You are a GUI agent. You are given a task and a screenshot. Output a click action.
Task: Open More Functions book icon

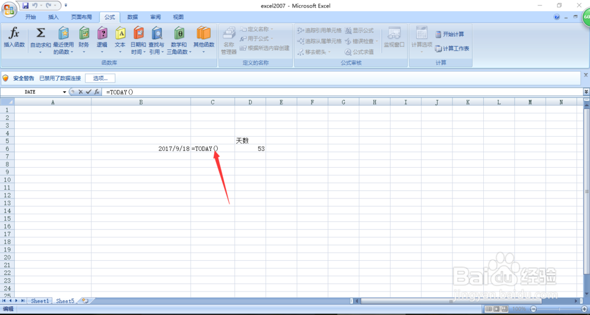tap(204, 33)
